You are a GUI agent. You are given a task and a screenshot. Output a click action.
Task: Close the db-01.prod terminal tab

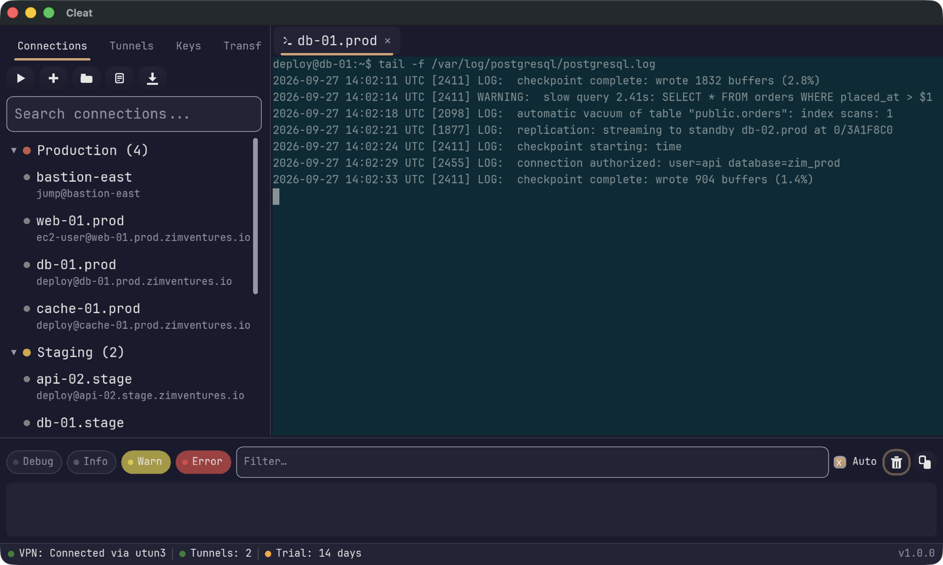pyautogui.click(x=388, y=41)
